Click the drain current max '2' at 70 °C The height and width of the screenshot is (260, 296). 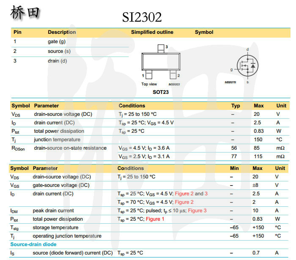pyautogui.click(x=254, y=202)
